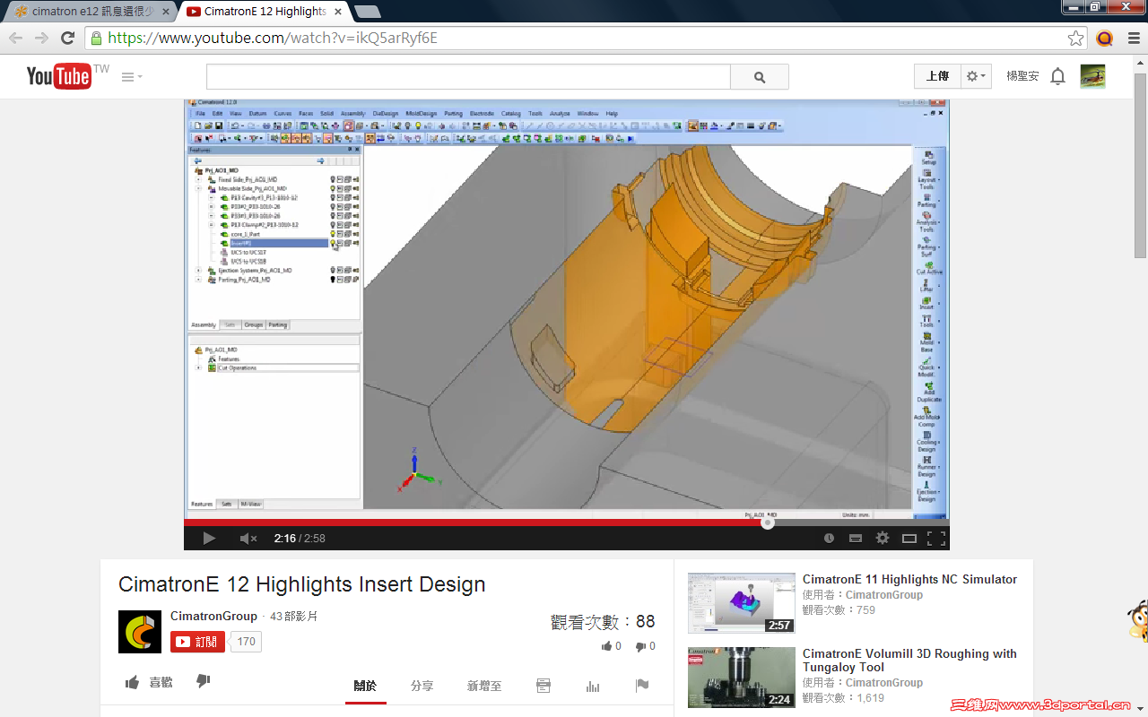The height and width of the screenshot is (717, 1148).
Task: Click the Watch Later clock icon in player
Action: tap(829, 538)
